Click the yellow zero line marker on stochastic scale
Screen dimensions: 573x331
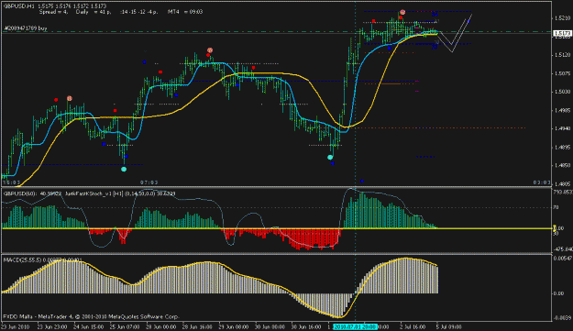point(555,228)
